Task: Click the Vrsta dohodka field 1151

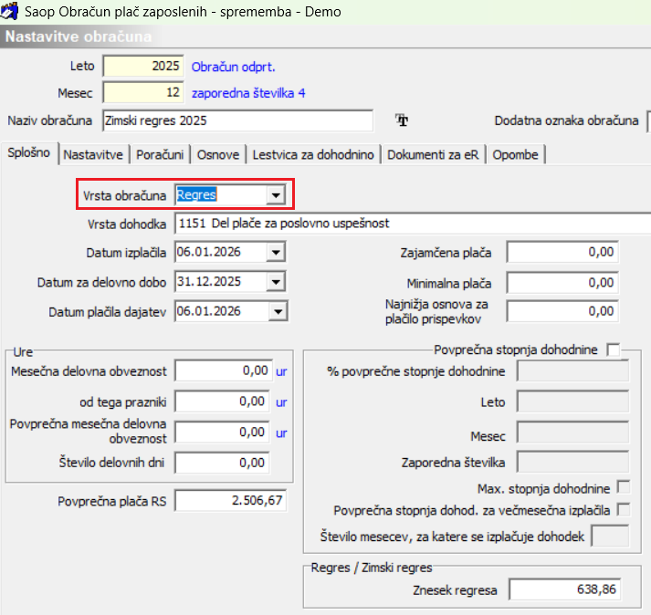Action: tap(413, 224)
